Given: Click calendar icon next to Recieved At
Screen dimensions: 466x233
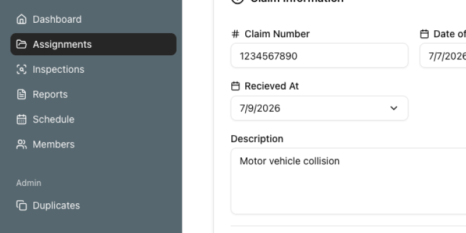Looking at the screenshot, I should point(235,86).
